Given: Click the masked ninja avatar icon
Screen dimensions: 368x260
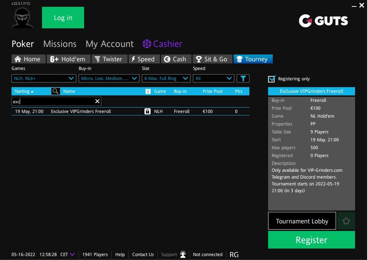Looking at the screenshot, I should pos(22,18).
